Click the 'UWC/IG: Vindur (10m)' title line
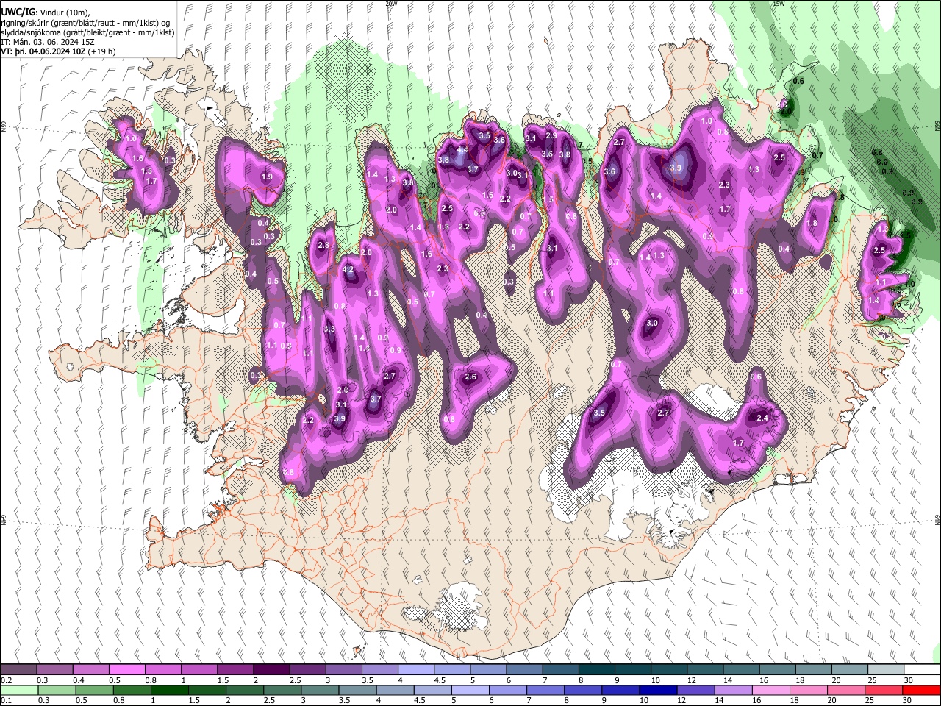This screenshot has width=941, height=706. click(x=45, y=12)
